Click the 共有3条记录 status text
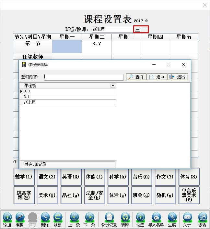 tap(36, 165)
